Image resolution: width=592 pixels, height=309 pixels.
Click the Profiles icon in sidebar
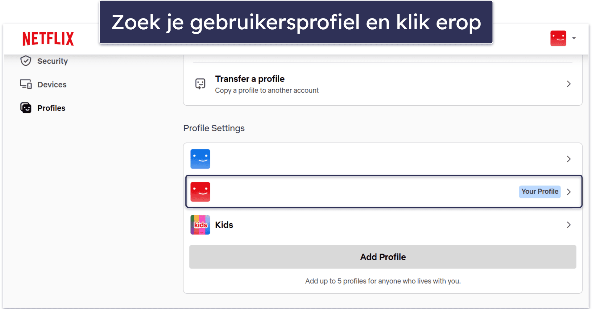[x=26, y=108]
